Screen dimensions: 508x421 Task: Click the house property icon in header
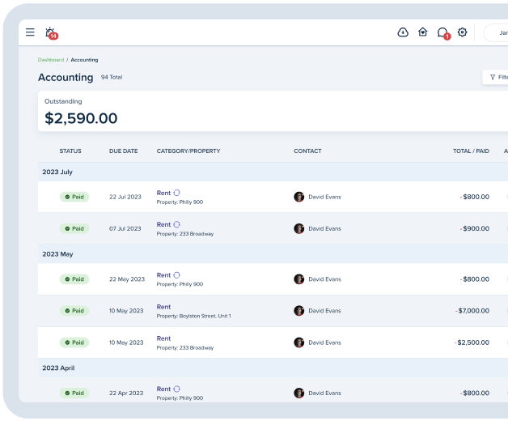click(422, 32)
